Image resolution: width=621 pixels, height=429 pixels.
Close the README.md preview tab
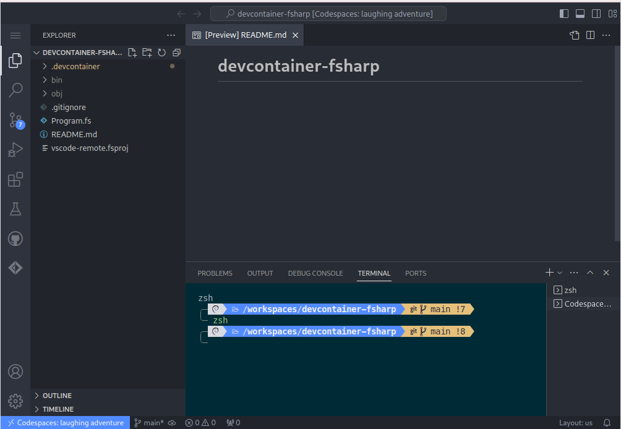click(295, 35)
